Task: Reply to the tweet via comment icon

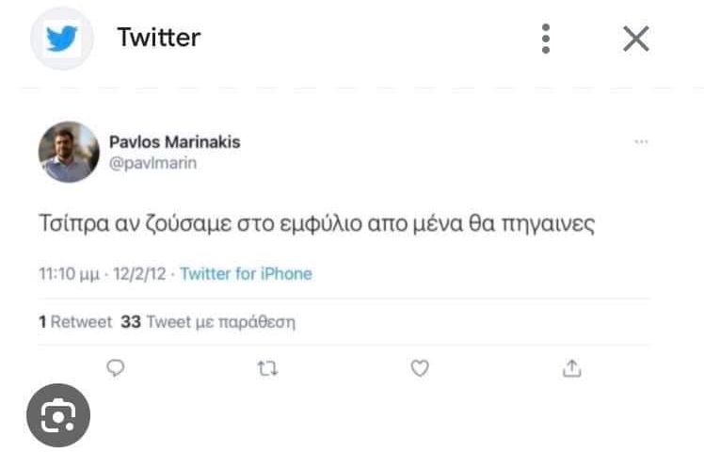Action: [x=116, y=369]
